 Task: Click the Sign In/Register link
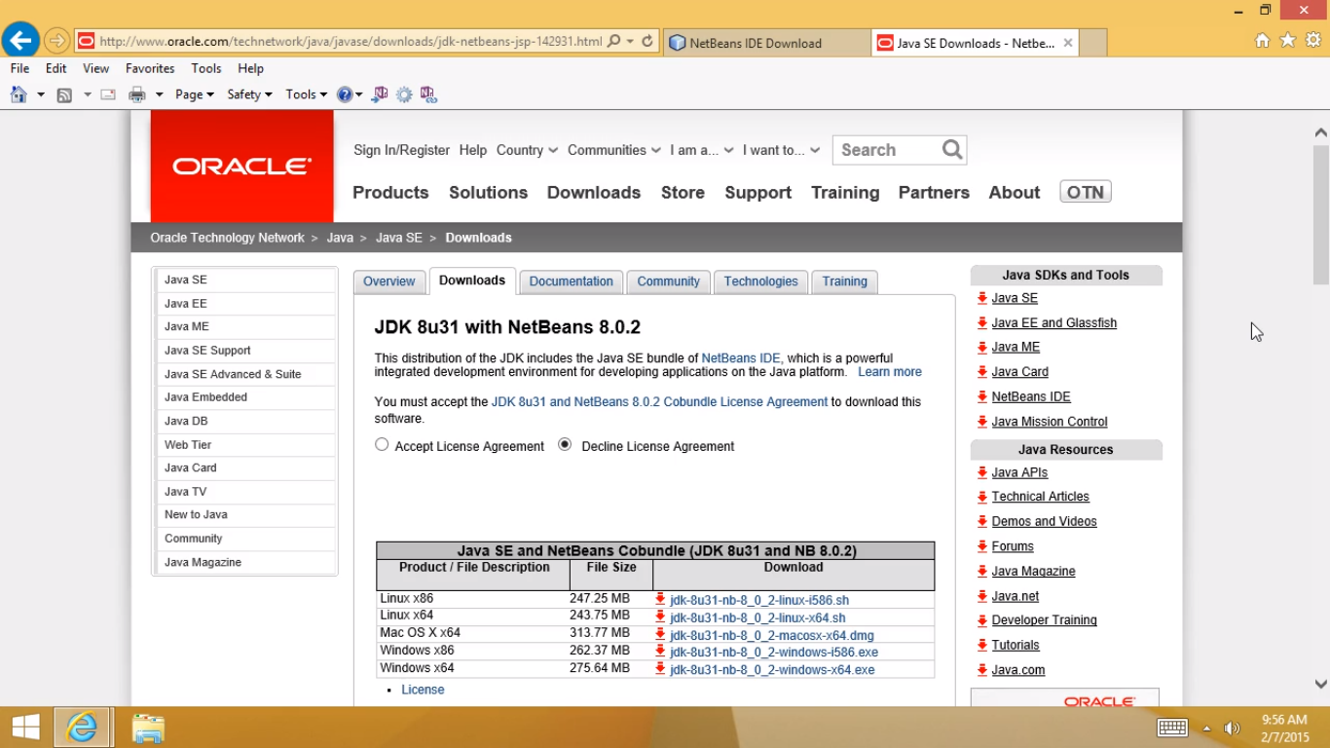(x=401, y=150)
